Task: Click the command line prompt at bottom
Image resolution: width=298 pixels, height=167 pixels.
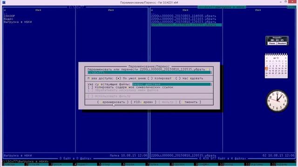Action: 26,161
